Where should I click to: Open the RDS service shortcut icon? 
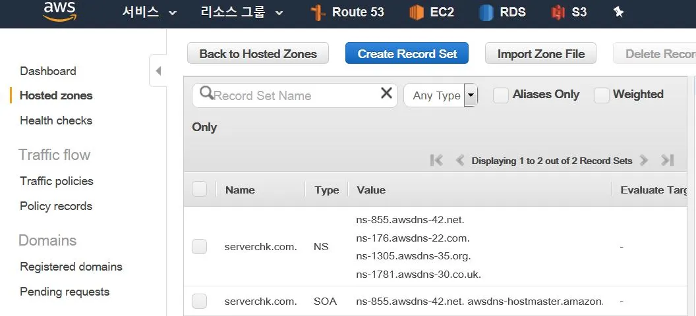tap(486, 13)
